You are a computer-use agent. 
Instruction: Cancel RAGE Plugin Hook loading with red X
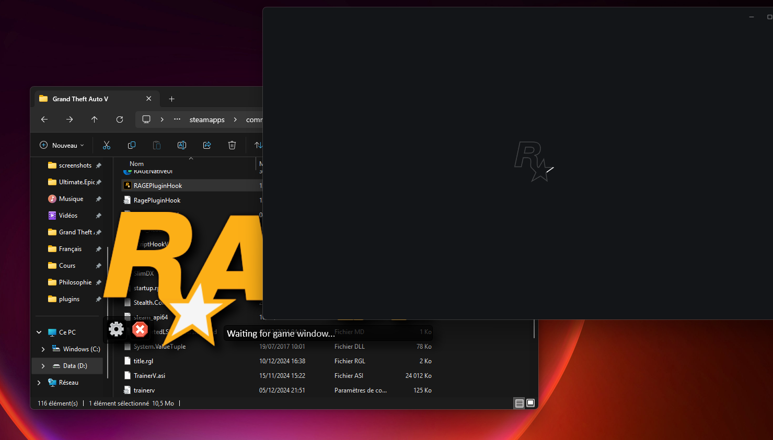(x=140, y=329)
